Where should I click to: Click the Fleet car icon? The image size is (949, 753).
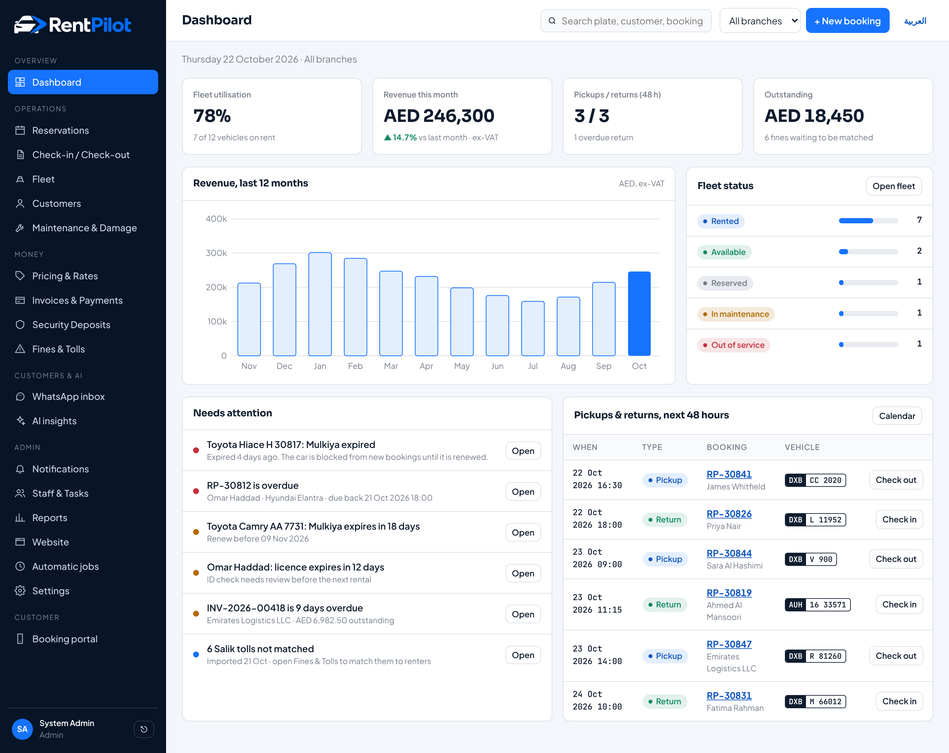pyautogui.click(x=20, y=179)
